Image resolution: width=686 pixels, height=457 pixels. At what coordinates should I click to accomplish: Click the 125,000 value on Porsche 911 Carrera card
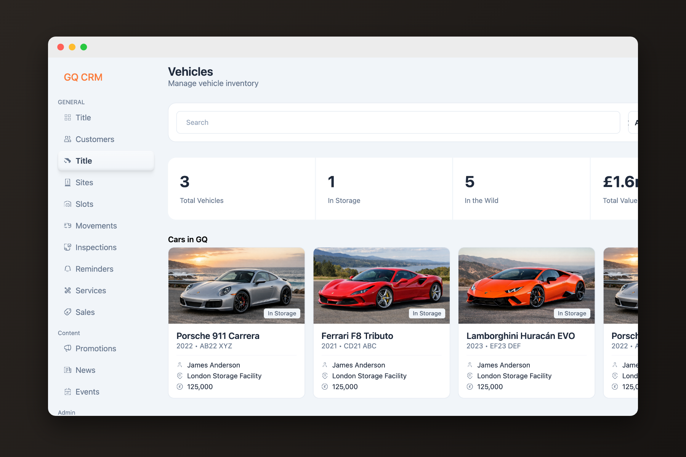[x=200, y=387]
